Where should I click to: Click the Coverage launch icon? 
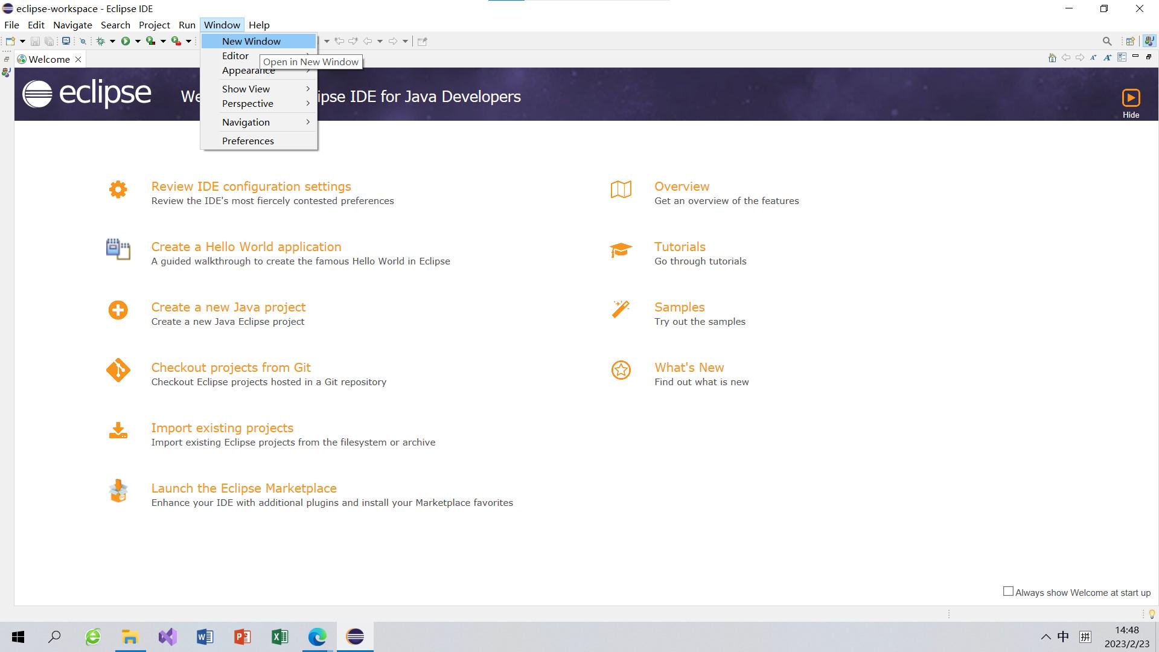coord(151,41)
